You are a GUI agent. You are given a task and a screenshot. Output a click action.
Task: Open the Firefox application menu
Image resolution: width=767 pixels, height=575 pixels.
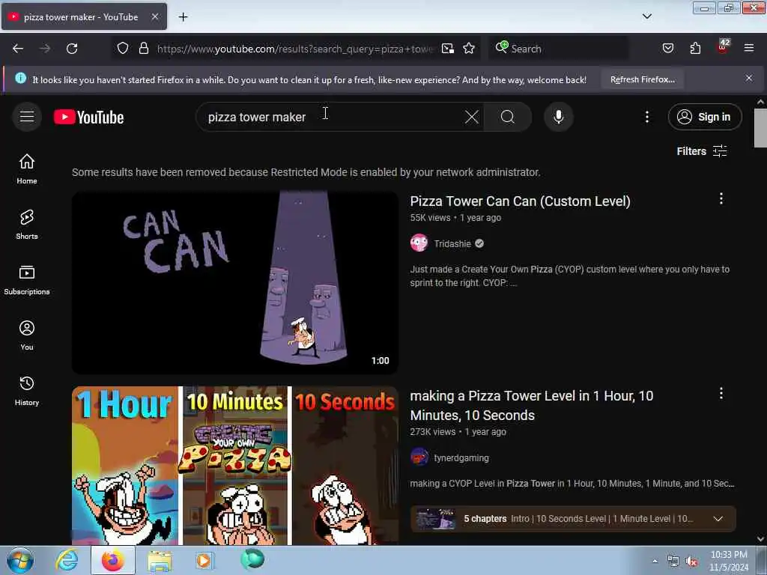[749, 49]
